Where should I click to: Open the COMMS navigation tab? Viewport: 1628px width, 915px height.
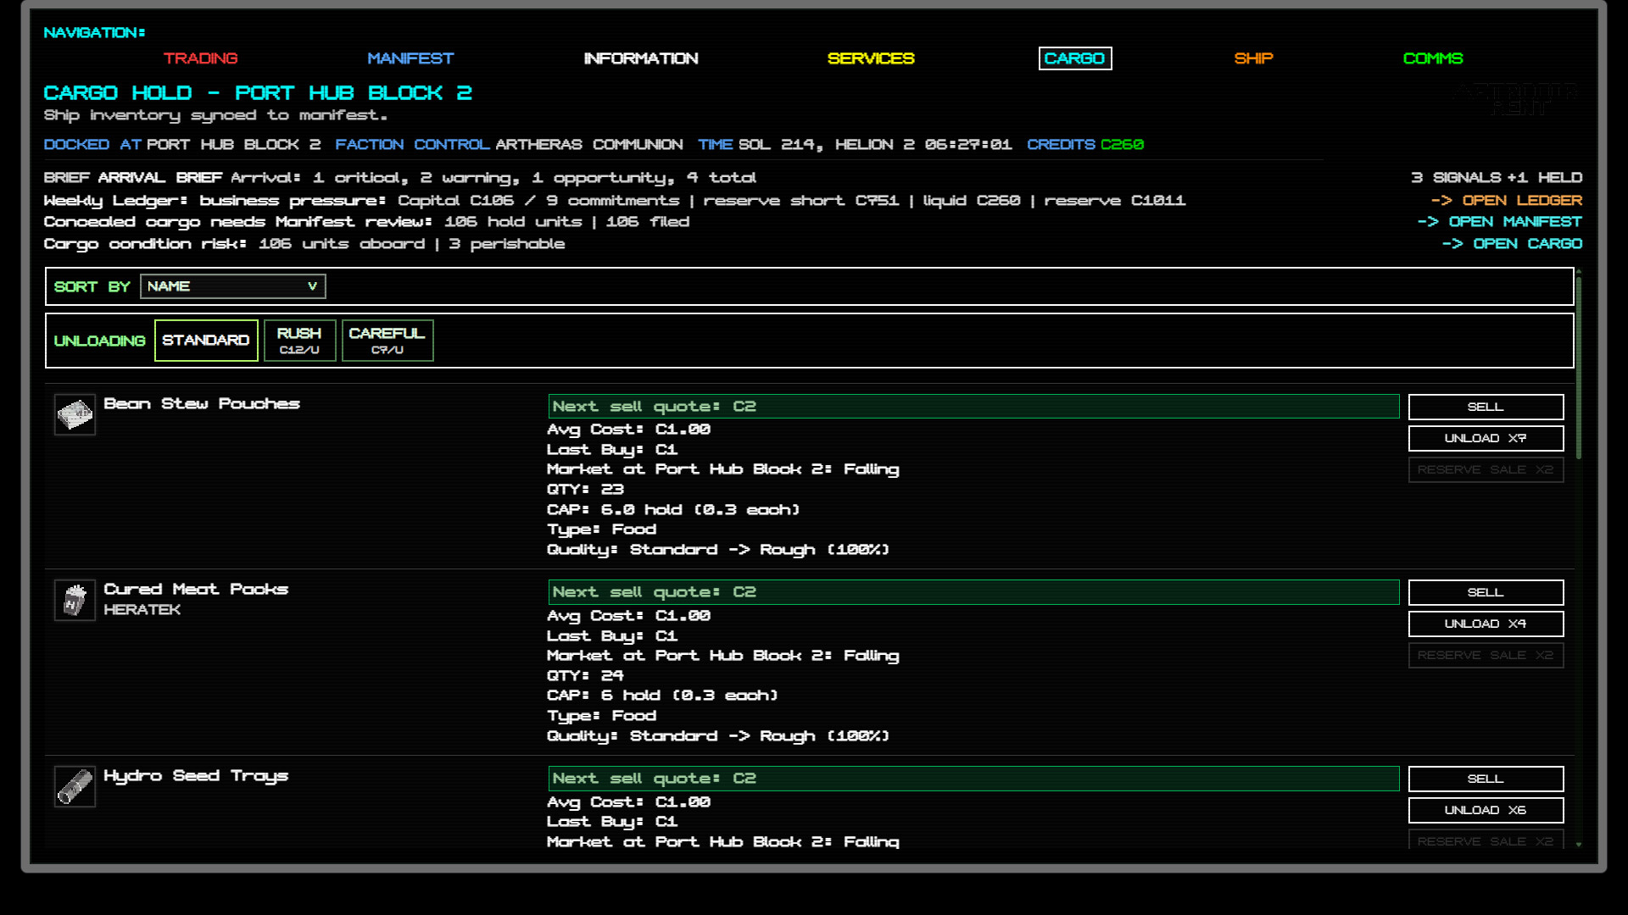[x=1433, y=58]
